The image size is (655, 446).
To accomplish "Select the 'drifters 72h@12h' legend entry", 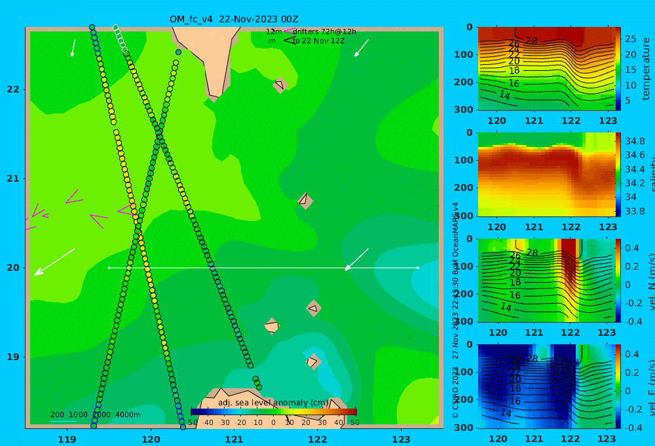I will tap(324, 31).
